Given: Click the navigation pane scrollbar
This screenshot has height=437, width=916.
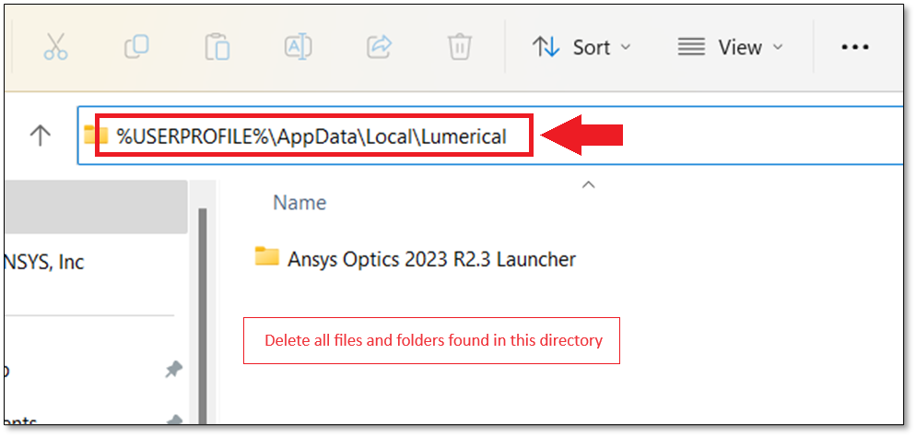Looking at the screenshot, I should coord(203,315).
